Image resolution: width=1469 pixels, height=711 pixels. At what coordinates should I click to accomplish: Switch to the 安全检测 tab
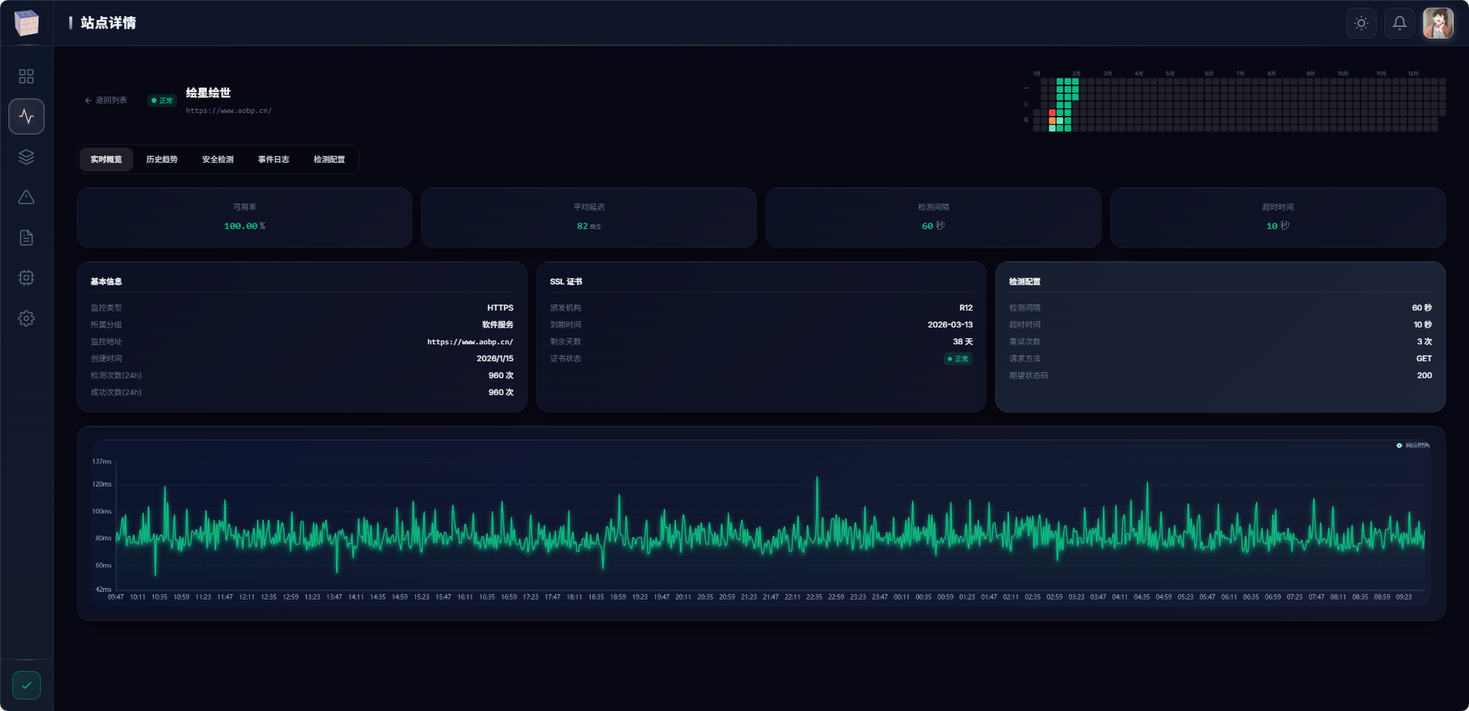(x=218, y=160)
